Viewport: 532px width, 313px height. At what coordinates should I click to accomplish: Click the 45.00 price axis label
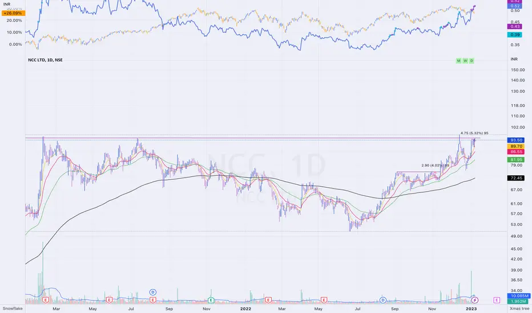pos(517,249)
